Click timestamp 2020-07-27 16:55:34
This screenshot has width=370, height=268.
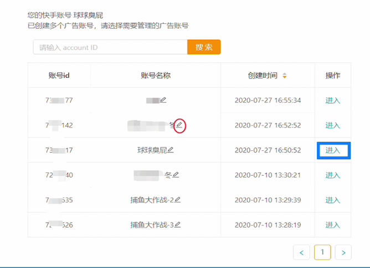268,101
